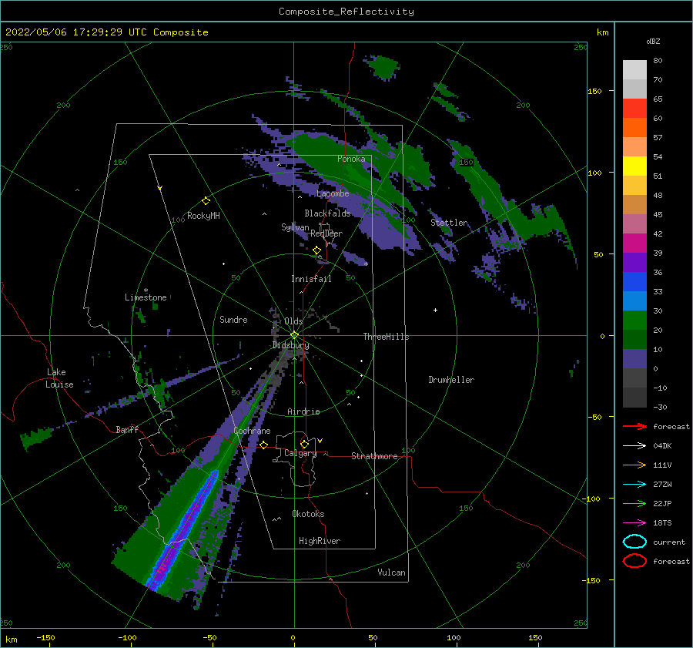This screenshot has height=648, width=693.
Task: Click the white 04DK arrow icon
Action: (x=634, y=446)
